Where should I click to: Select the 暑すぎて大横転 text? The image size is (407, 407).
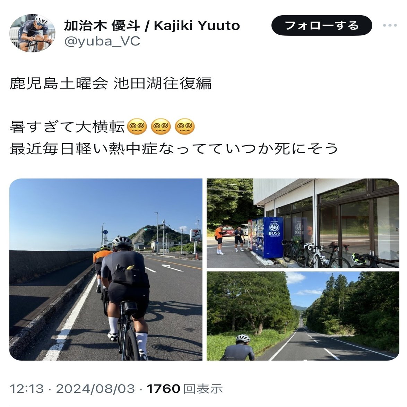pyautogui.click(x=68, y=127)
